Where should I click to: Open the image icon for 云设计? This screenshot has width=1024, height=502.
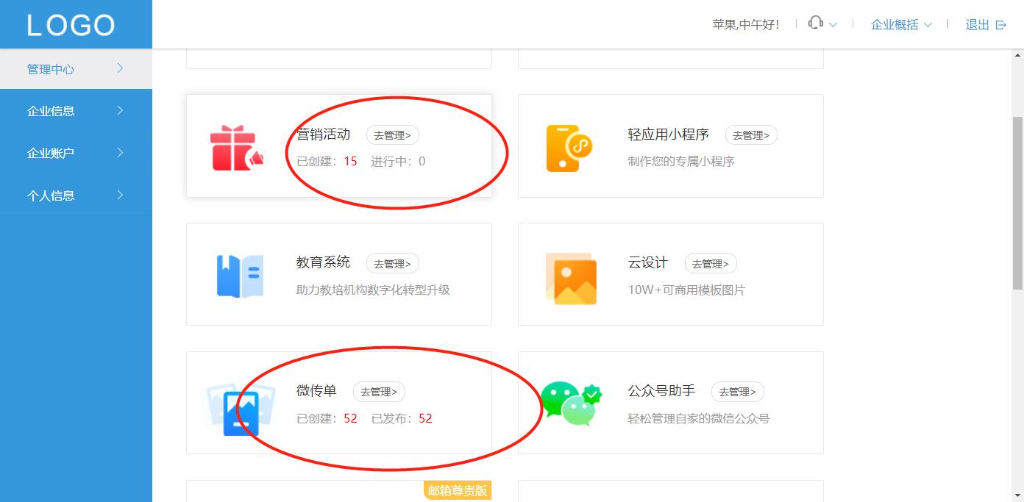(x=571, y=279)
